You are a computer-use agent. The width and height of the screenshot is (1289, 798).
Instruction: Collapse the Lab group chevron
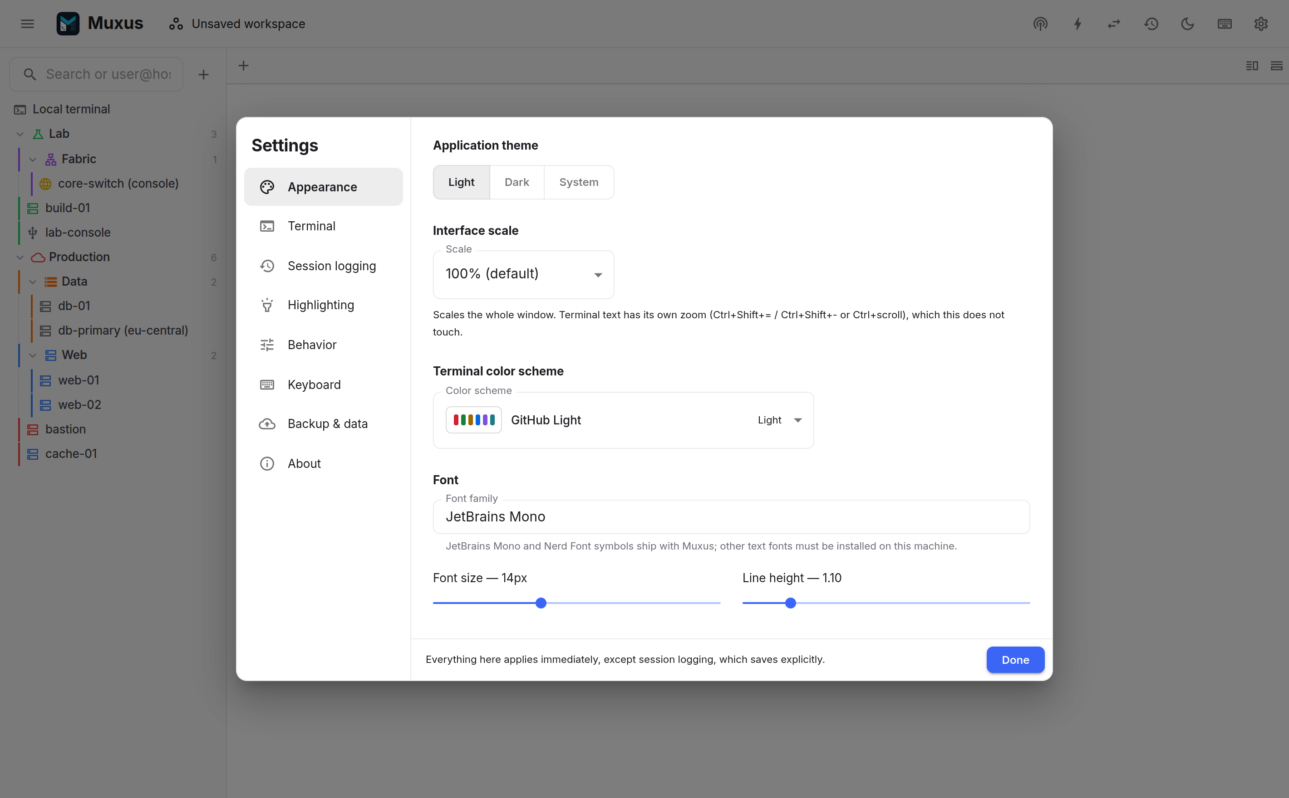pyautogui.click(x=20, y=134)
